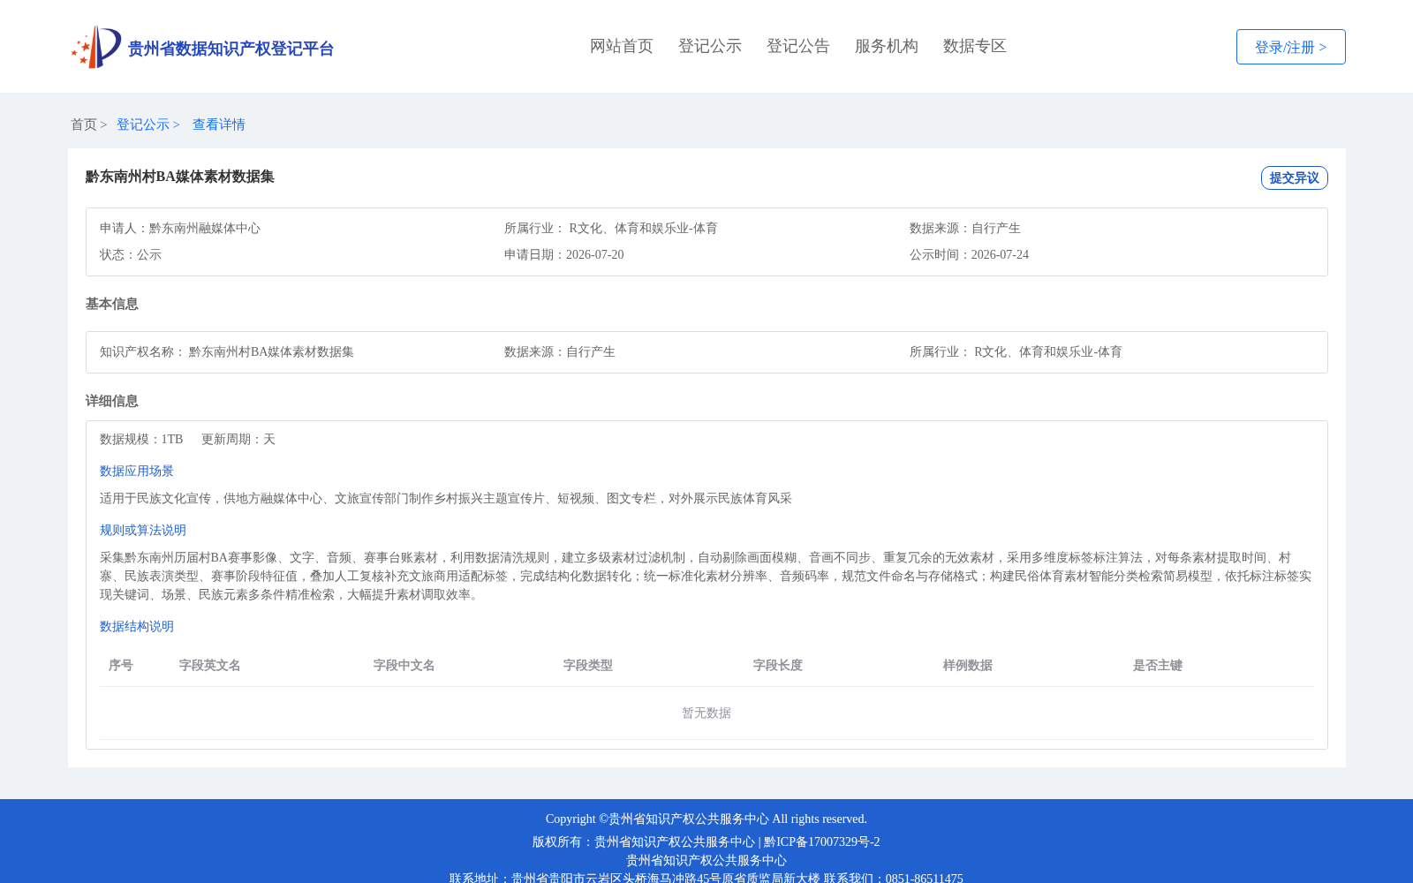
Task: Click the 基本信息 section heading
Action: coord(112,304)
